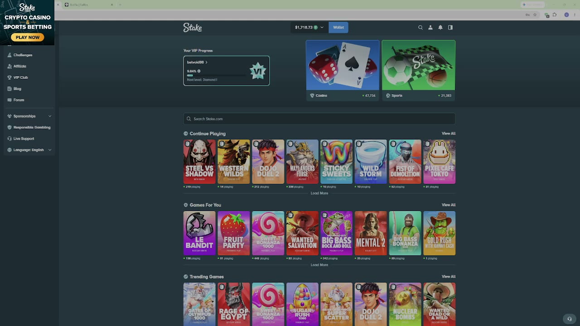Open the notifications bell
The height and width of the screenshot is (326, 580).
coord(440,28)
